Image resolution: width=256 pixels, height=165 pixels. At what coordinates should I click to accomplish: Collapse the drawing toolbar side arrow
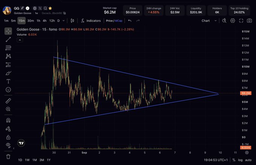(14, 148)
